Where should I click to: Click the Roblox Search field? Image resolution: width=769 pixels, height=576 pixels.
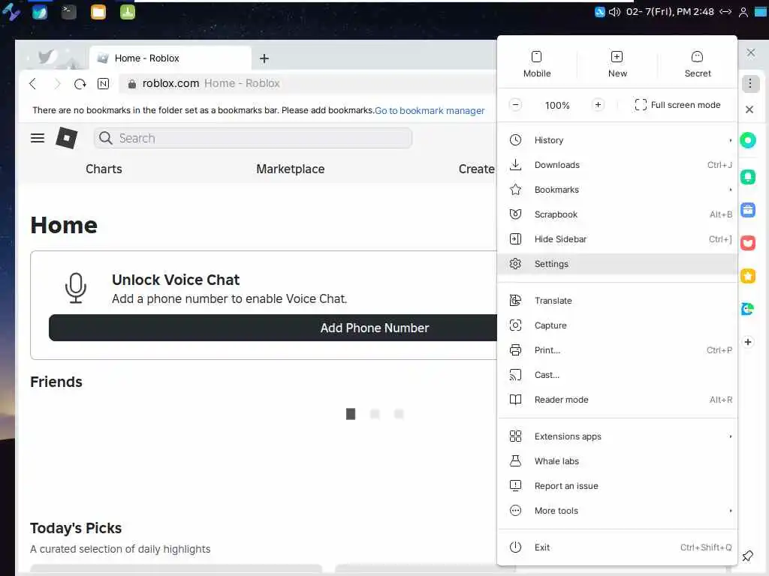click(252, 138)
